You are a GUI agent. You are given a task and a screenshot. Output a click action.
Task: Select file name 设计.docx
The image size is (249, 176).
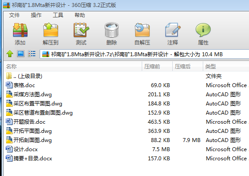(x=26, y=149)
